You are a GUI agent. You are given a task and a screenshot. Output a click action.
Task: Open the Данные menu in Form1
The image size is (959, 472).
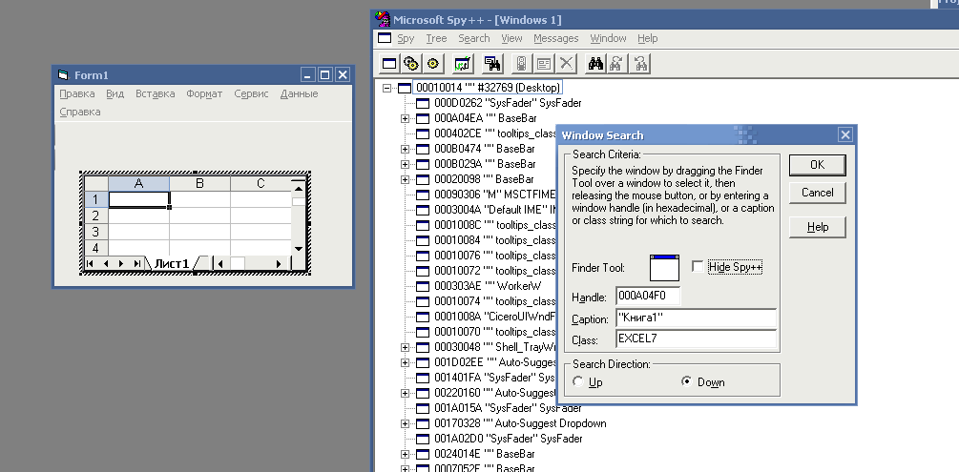pyautogui.click(x=299, y=93)
